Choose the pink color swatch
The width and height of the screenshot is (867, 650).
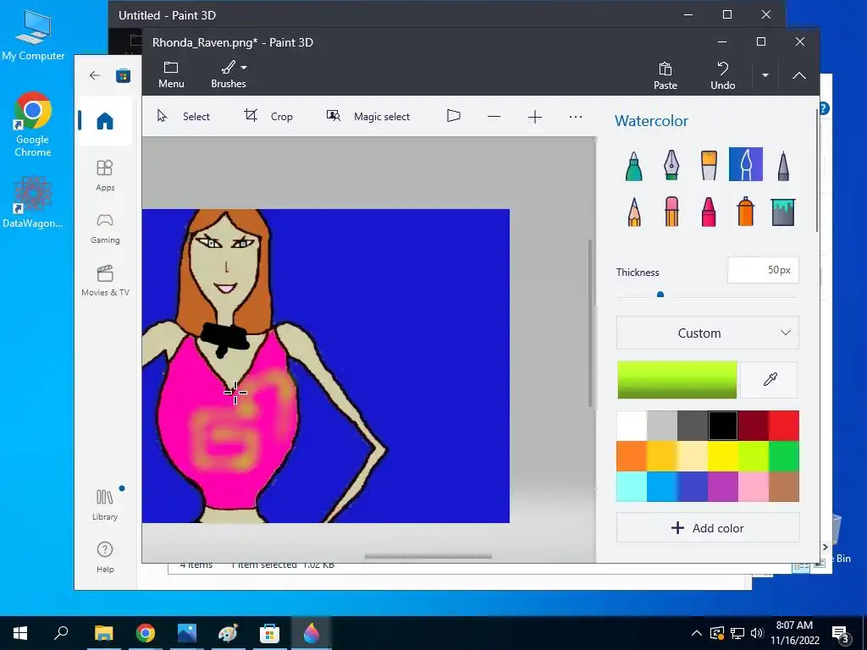pos(753,487)
